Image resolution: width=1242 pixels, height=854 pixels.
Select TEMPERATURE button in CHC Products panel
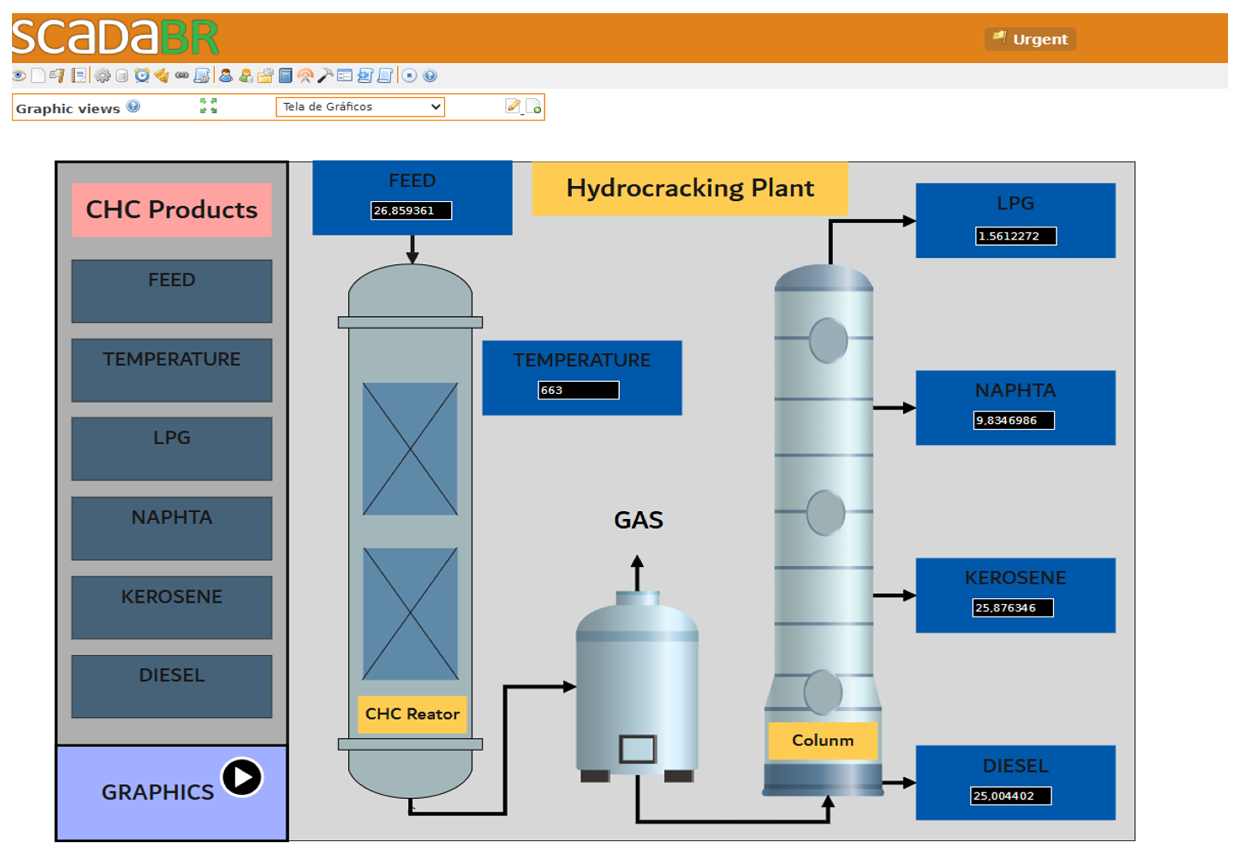click(x=171, y=370)
